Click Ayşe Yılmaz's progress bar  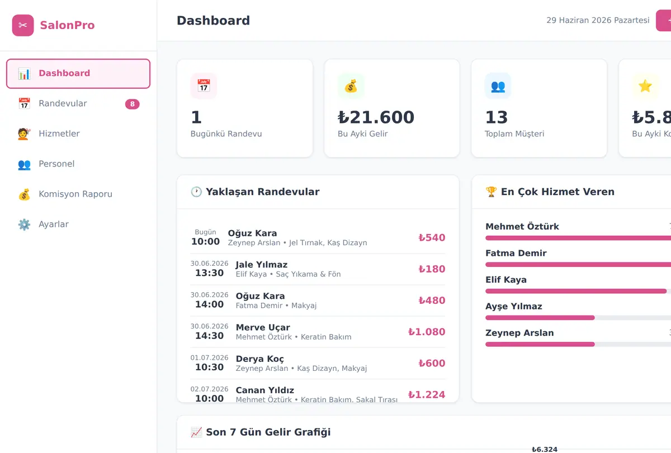[x=578, y=318]
